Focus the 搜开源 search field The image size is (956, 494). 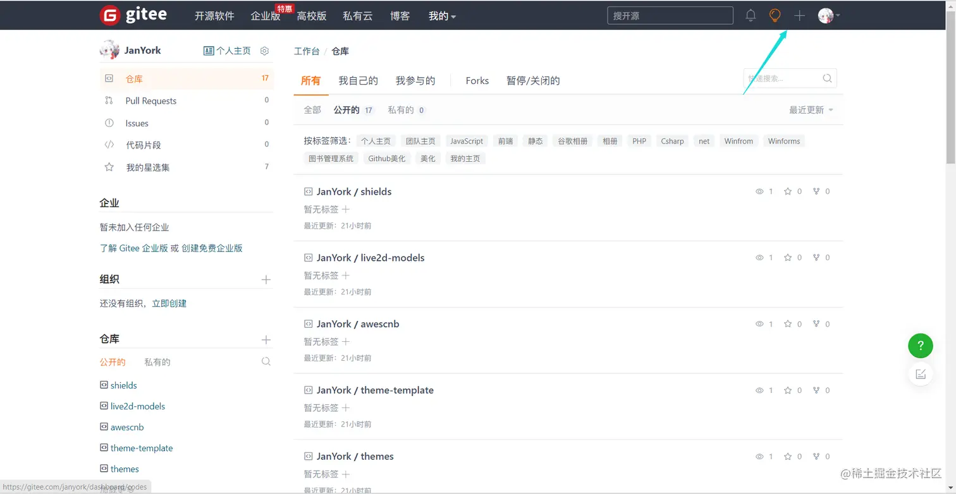(670, 15)
